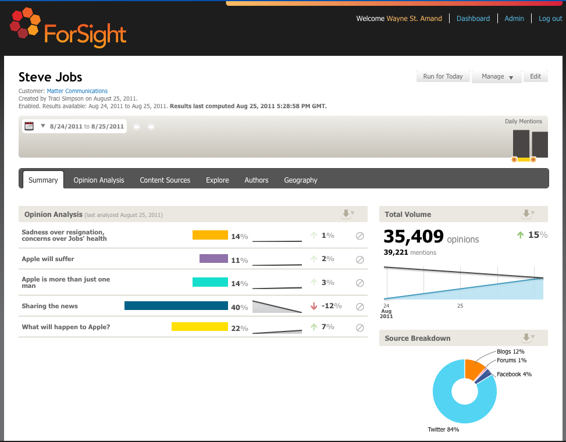Click the Run for Today button
Image resolution: width=566 pixels, height=442 pixels.
point(443,77)
